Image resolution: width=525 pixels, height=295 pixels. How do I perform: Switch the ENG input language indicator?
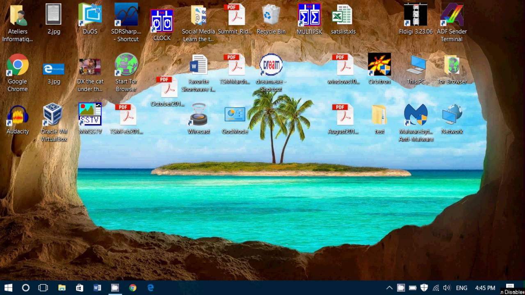(x=461, y=288)
